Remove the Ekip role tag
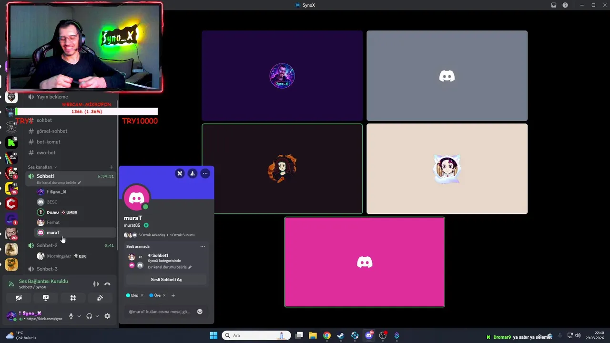Screen dimensions: 610x343 pyautogui.click(x=142, y=295)
